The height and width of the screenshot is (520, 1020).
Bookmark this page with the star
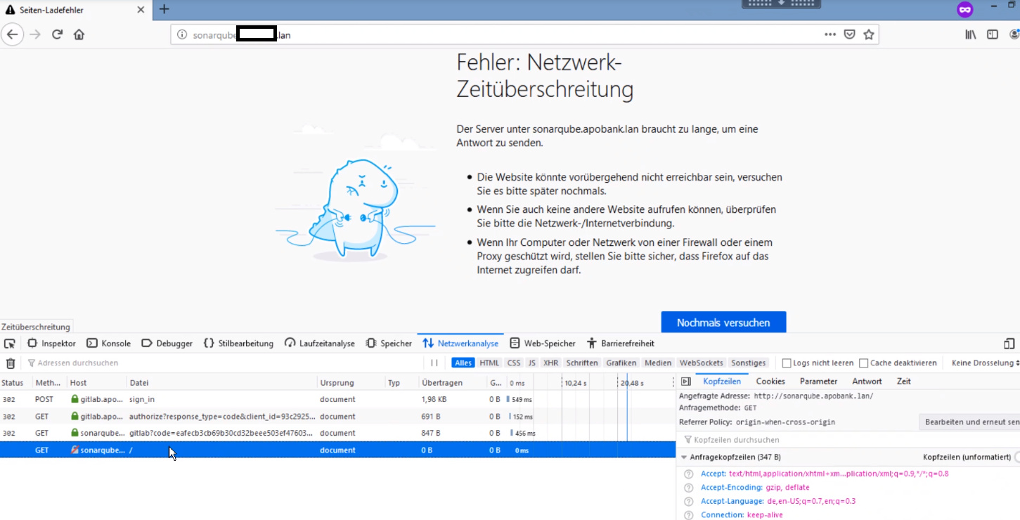click(869, 34)
